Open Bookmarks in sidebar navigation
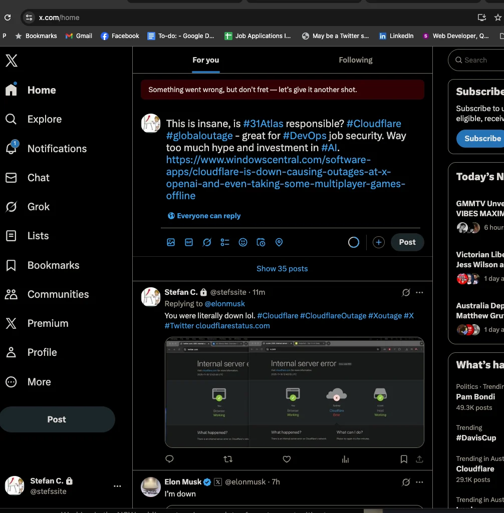The image size is (504, 513). (x=42, y=265)
